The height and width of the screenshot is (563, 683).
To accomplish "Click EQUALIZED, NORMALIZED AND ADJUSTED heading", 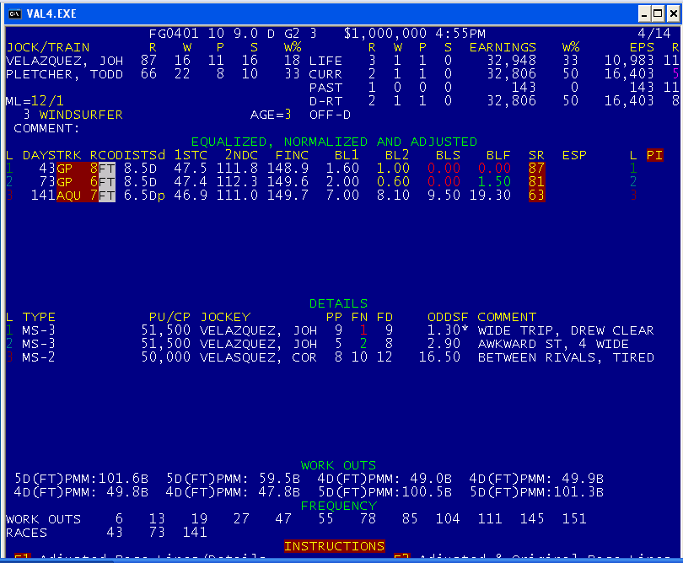I will point(334,142).
